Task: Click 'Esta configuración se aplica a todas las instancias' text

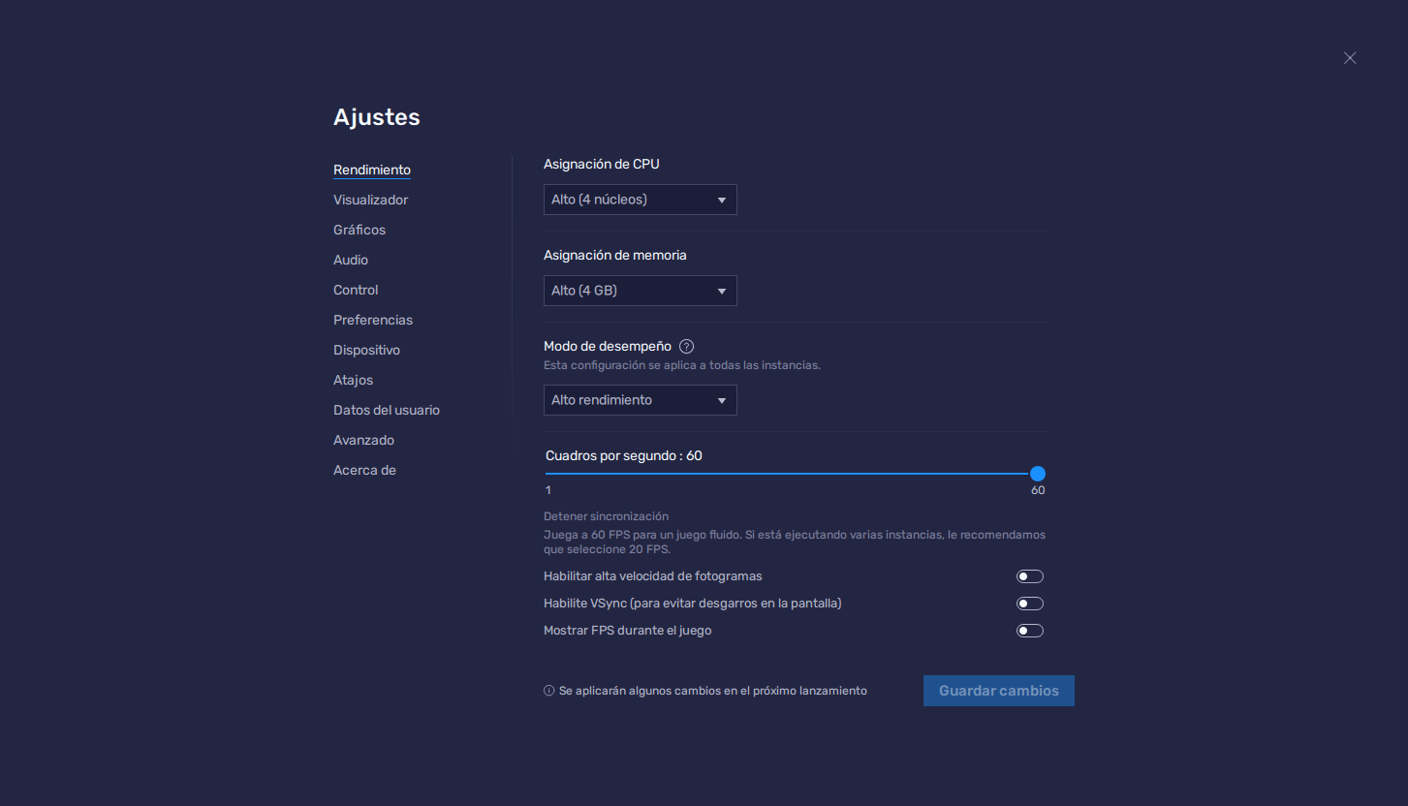Action: pyautogui.click(x=682, y=365)
